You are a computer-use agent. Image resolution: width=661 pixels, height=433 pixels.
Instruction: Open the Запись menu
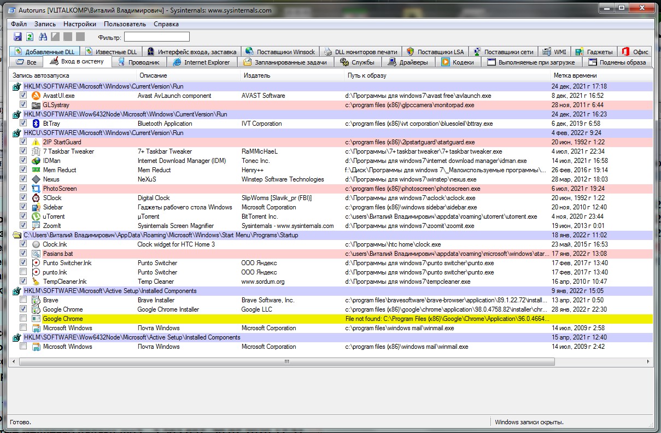(x=45, y=24)
